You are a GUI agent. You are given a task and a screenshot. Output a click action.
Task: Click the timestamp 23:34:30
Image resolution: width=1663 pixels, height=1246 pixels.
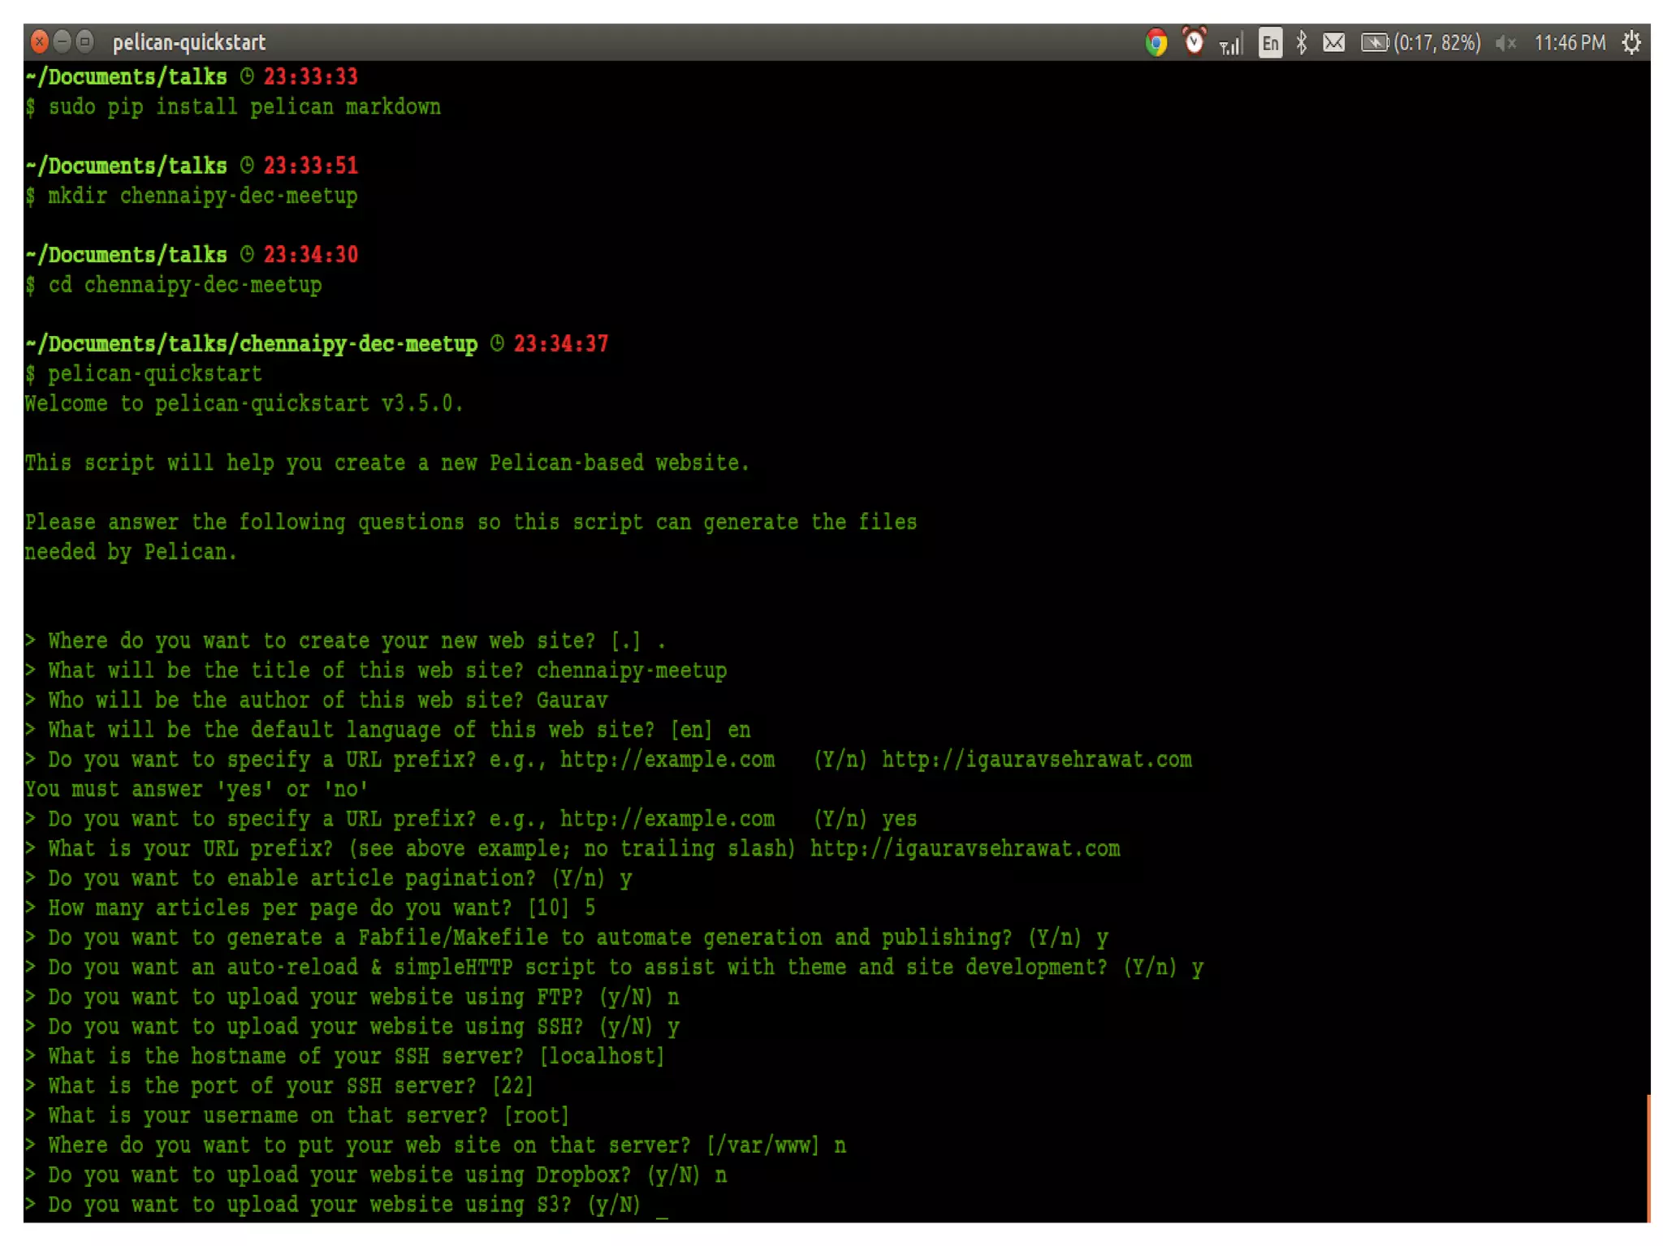(310, 255)
